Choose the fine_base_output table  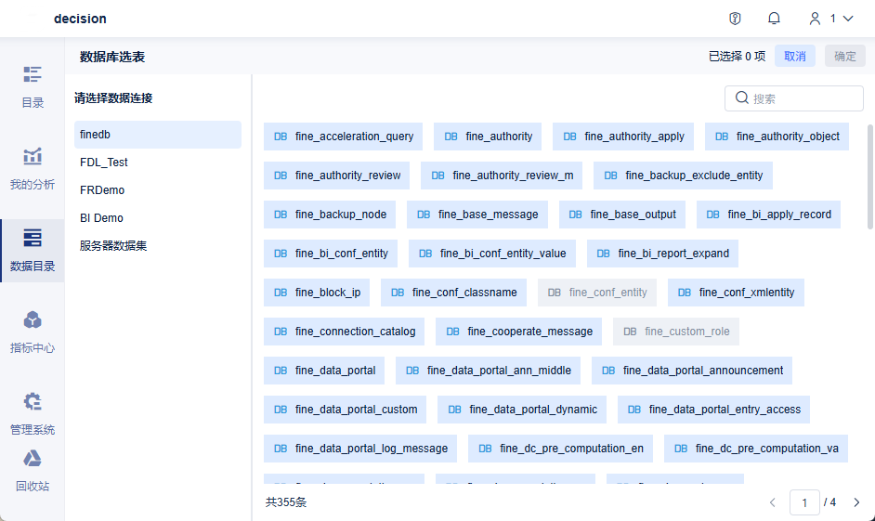click(622, 215)
